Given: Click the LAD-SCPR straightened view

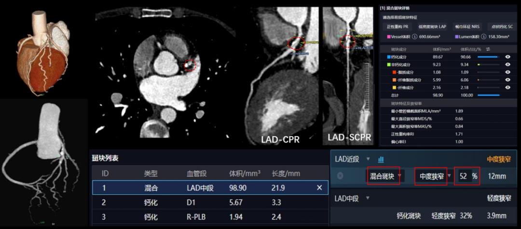Looking at the screenshot, I should pos(349,76).
